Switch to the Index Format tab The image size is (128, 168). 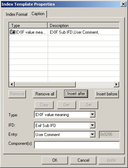pos(16,14)
